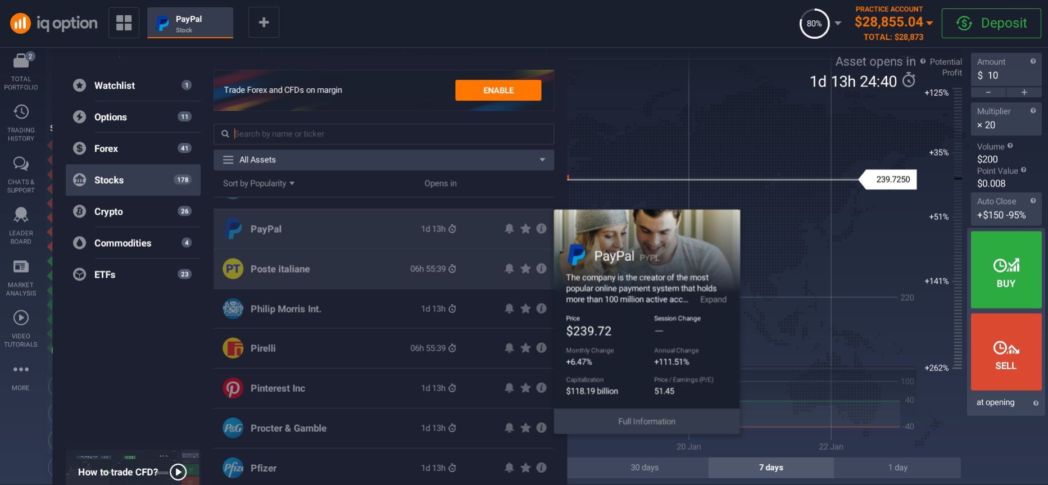
Task: Open Video Tutorials
Action: point(21,329)
